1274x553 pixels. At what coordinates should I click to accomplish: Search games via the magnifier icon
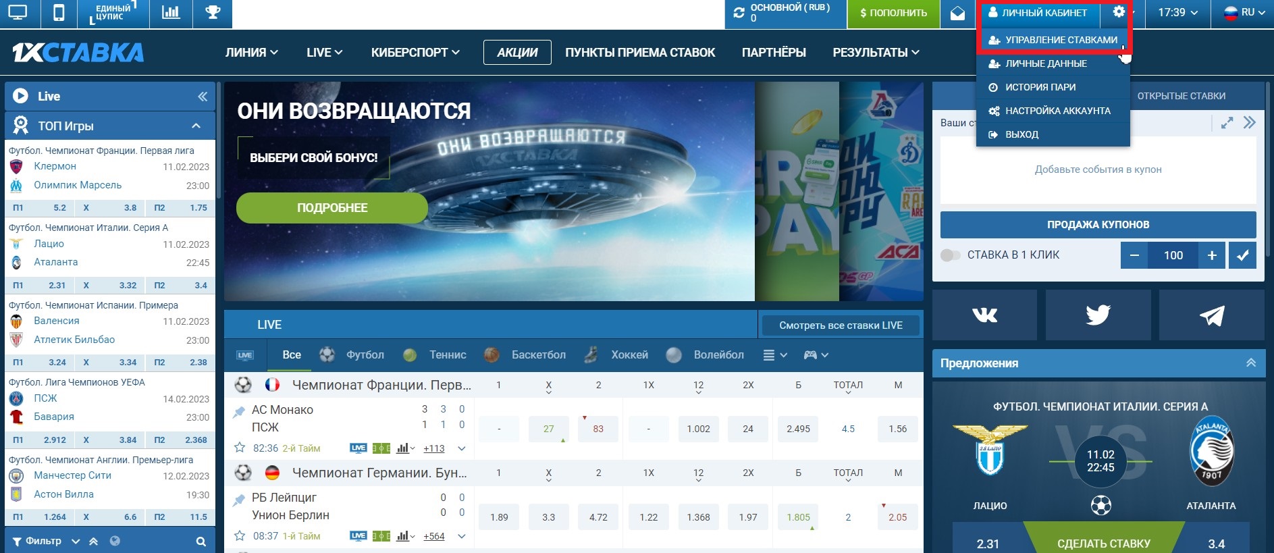(201, 542)
